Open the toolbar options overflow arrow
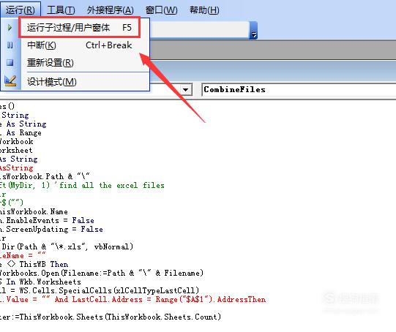This screenshot has width=396, height=332. click(x=253, y=30)
